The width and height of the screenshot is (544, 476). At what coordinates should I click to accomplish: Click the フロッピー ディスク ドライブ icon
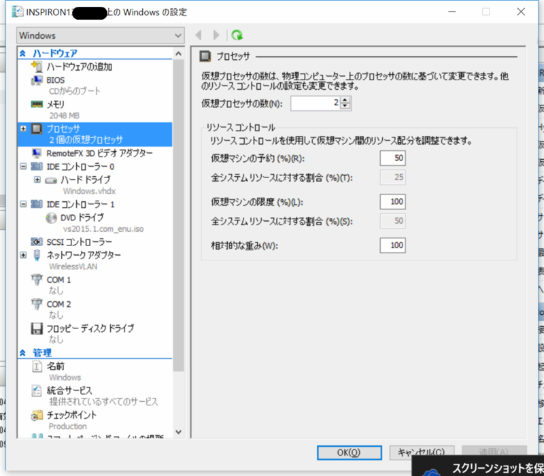(x=37, y=328)
